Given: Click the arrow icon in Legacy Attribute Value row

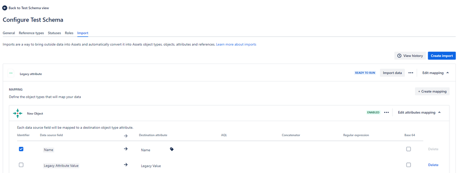Looking at the screenshot, I should click(x=126, y=165).
